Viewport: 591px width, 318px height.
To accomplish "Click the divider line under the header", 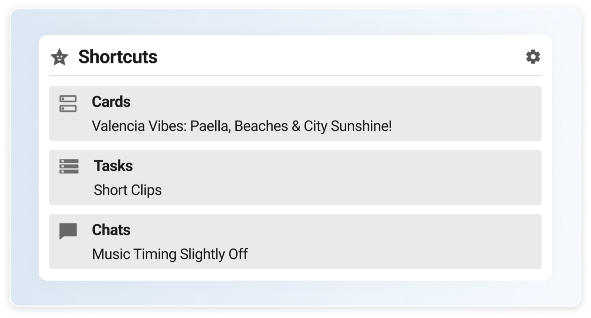I will [x=295, y=75].
